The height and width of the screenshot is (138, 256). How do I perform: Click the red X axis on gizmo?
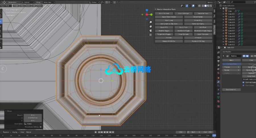[147, 15]
